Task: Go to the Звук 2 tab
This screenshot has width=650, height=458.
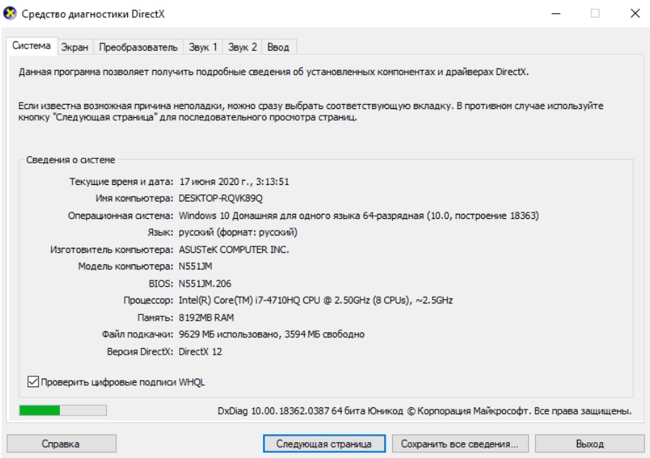Action: point(242,47)
